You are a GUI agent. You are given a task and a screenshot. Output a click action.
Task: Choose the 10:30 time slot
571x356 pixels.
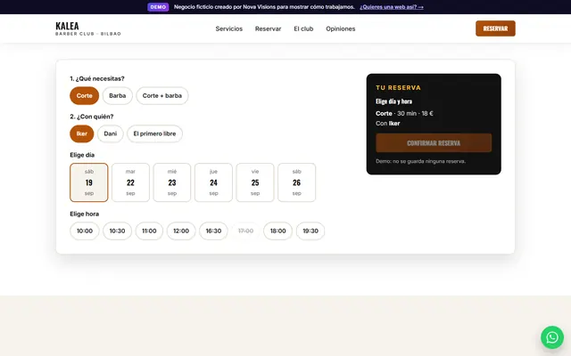117,231
